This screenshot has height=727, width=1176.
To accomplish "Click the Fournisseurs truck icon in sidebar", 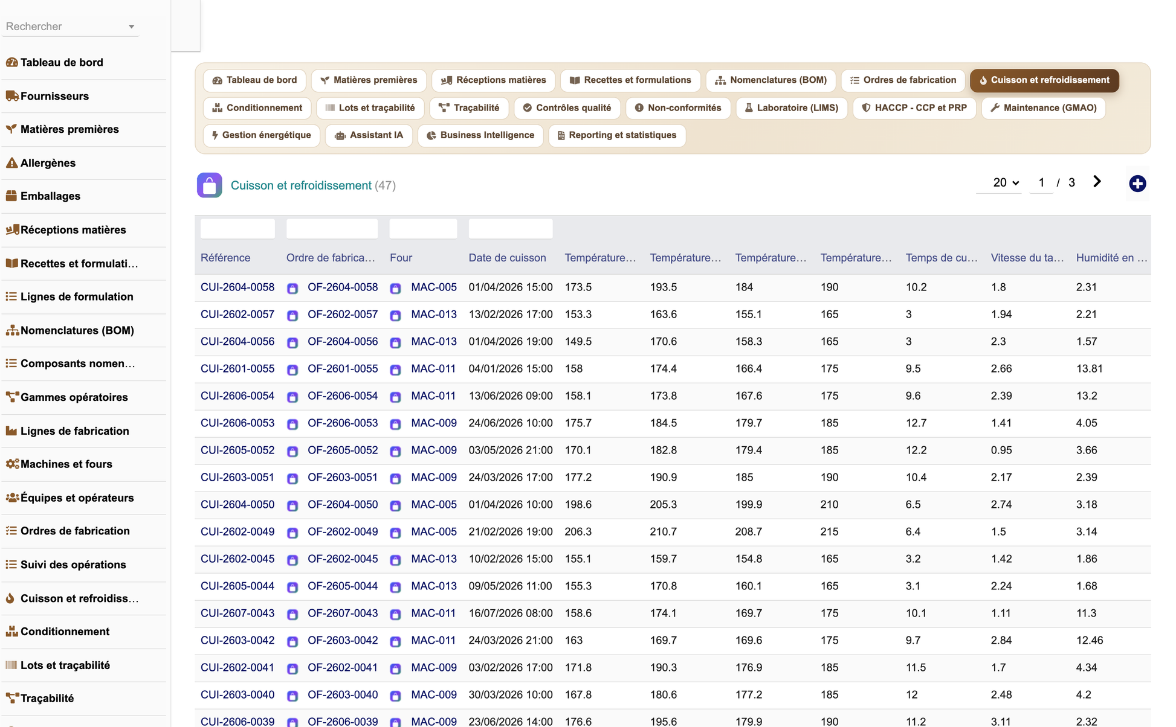I will tap(11, 96).
